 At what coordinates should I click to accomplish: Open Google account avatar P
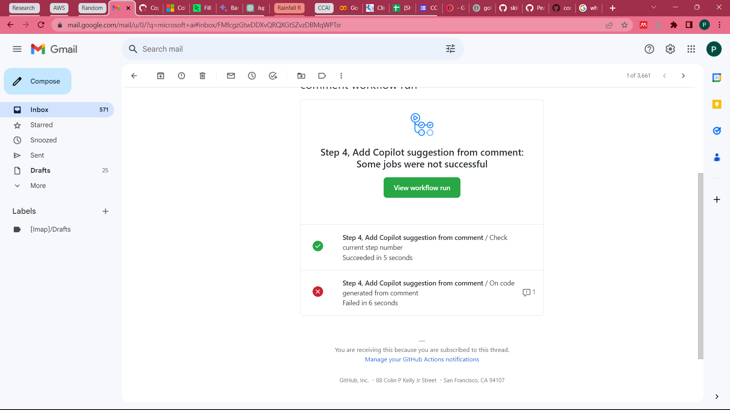pos(714,49)
